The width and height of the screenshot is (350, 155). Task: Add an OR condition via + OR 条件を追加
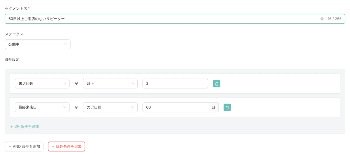[24, 126]
